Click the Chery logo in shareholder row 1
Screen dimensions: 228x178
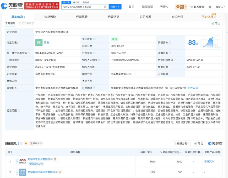point(23,161)
